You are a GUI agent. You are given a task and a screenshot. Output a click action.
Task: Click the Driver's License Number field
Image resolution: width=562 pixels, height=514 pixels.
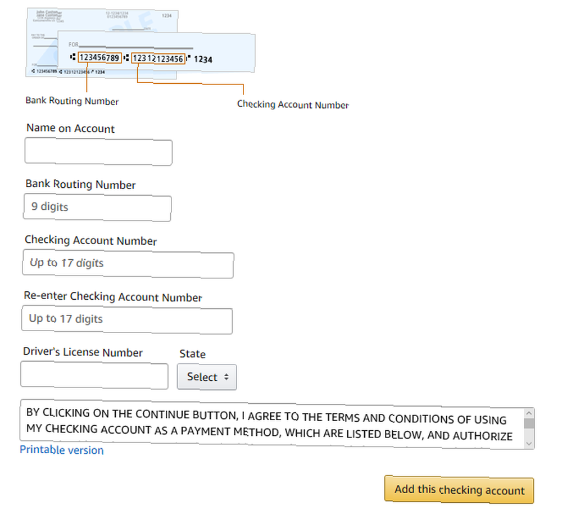click(94, 375)
